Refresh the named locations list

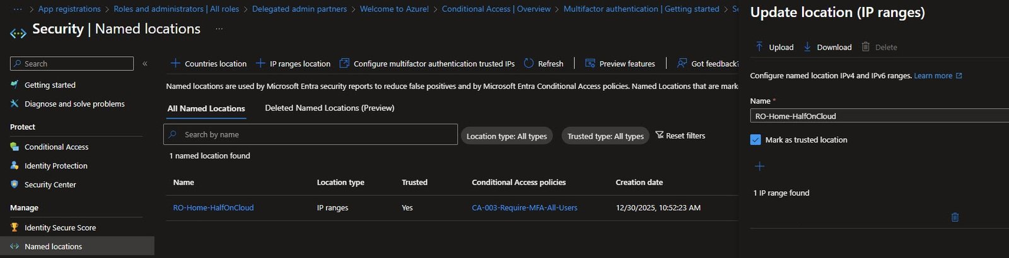pos(544,64)
